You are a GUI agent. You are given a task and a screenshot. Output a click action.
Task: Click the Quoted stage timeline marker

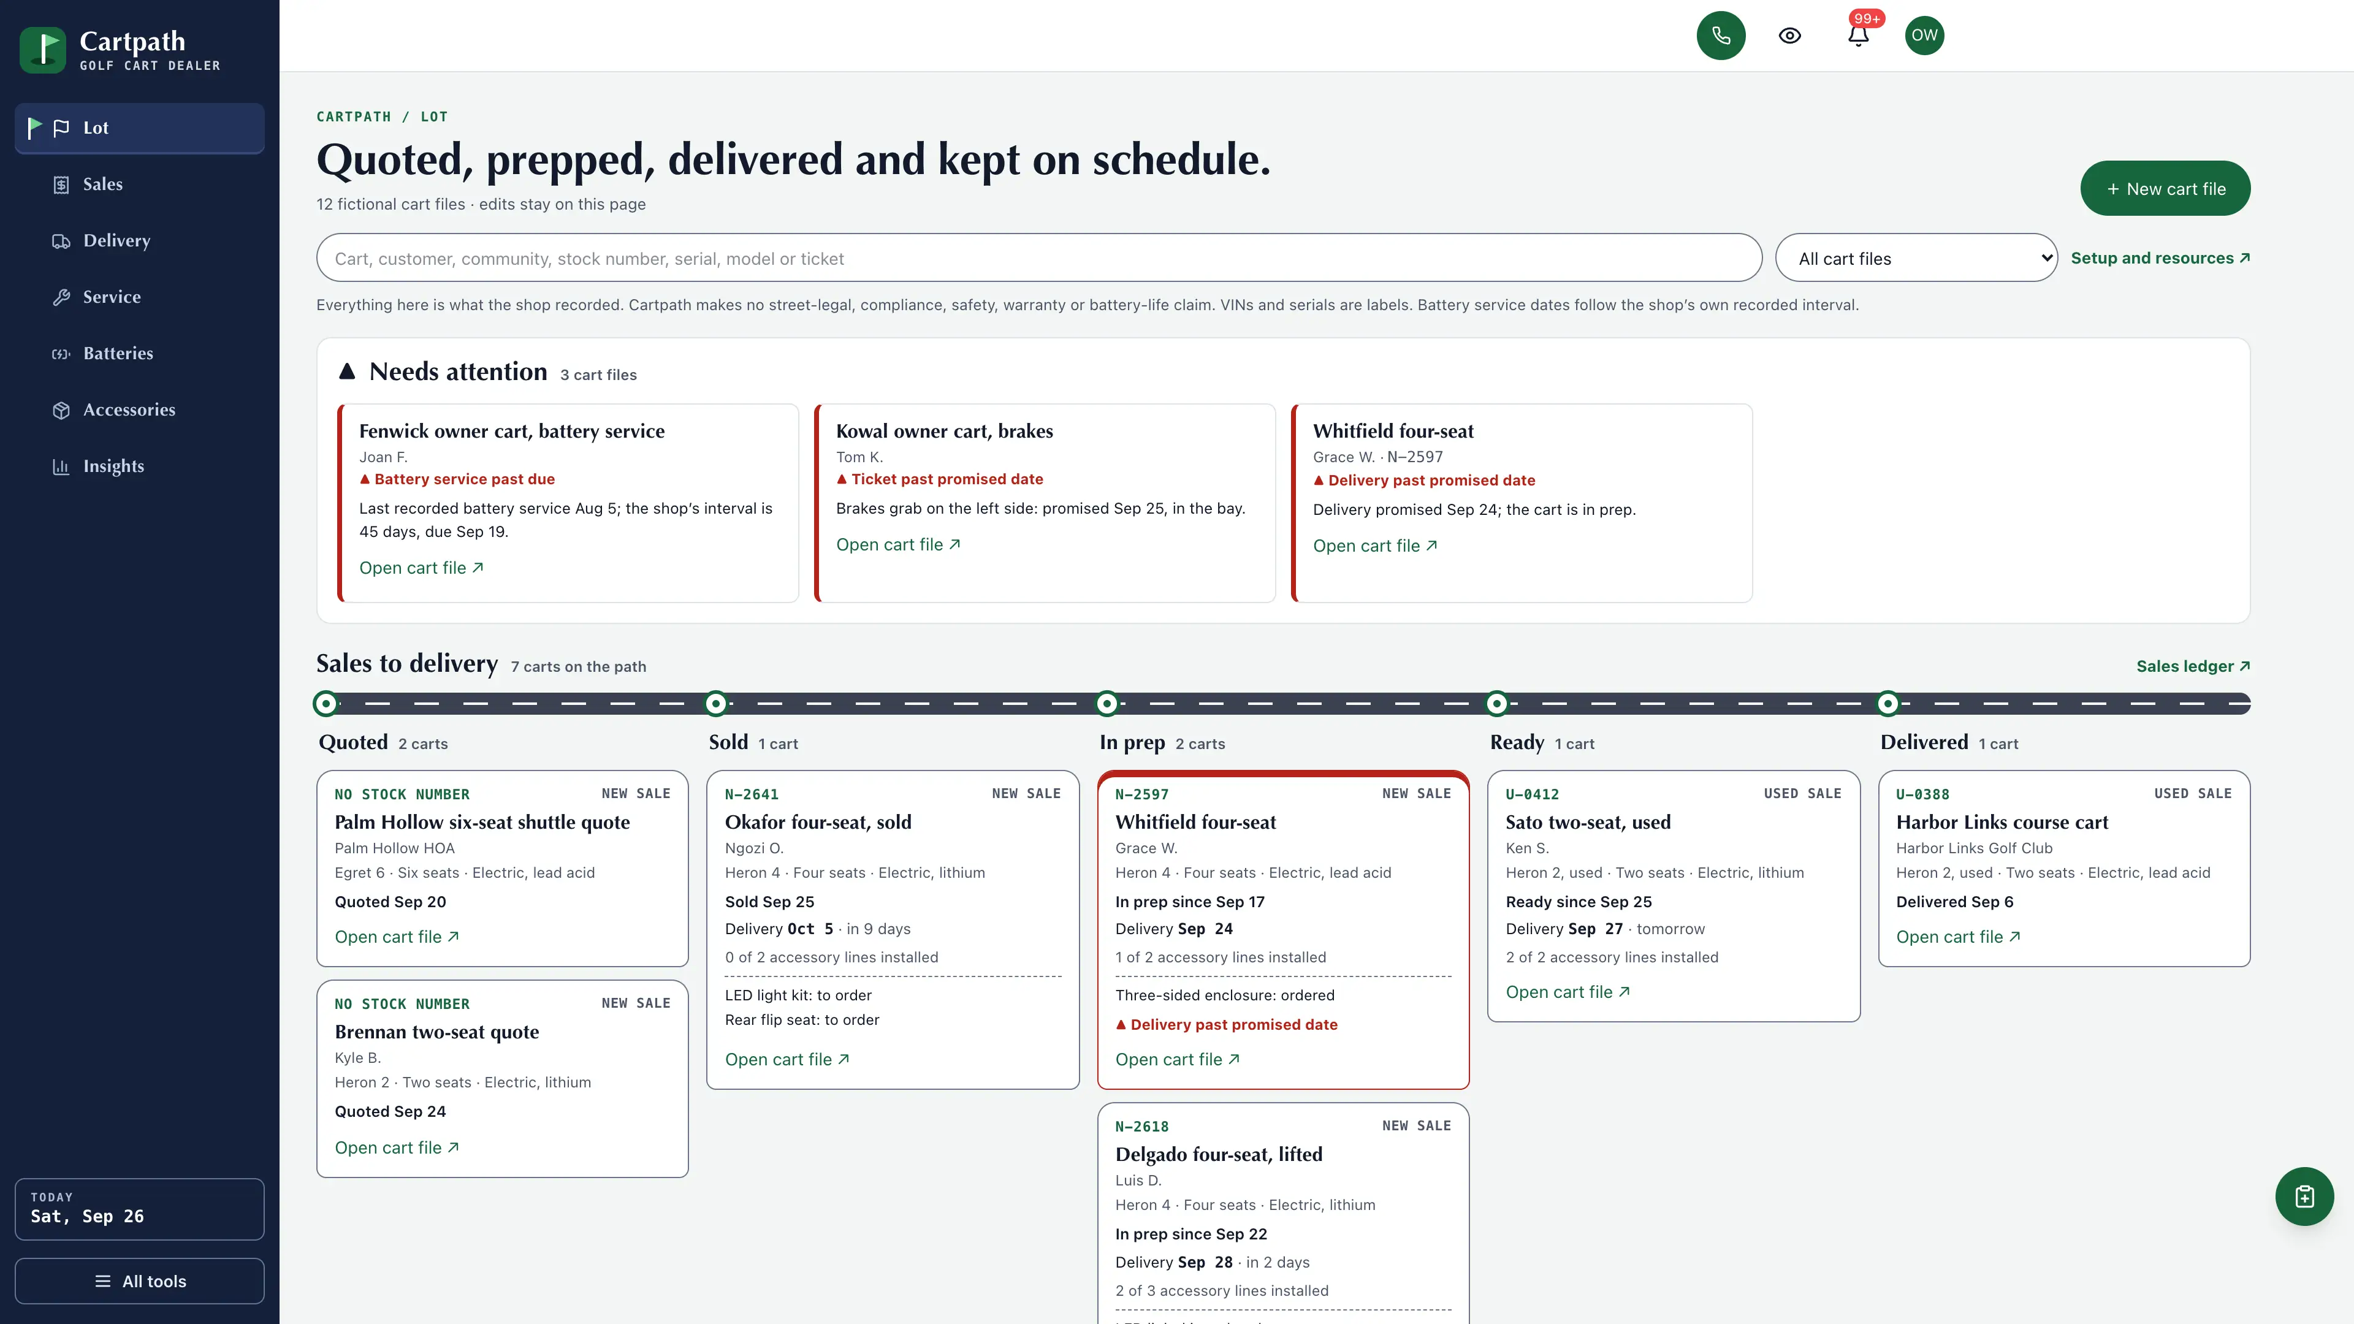tap(326, 704)
